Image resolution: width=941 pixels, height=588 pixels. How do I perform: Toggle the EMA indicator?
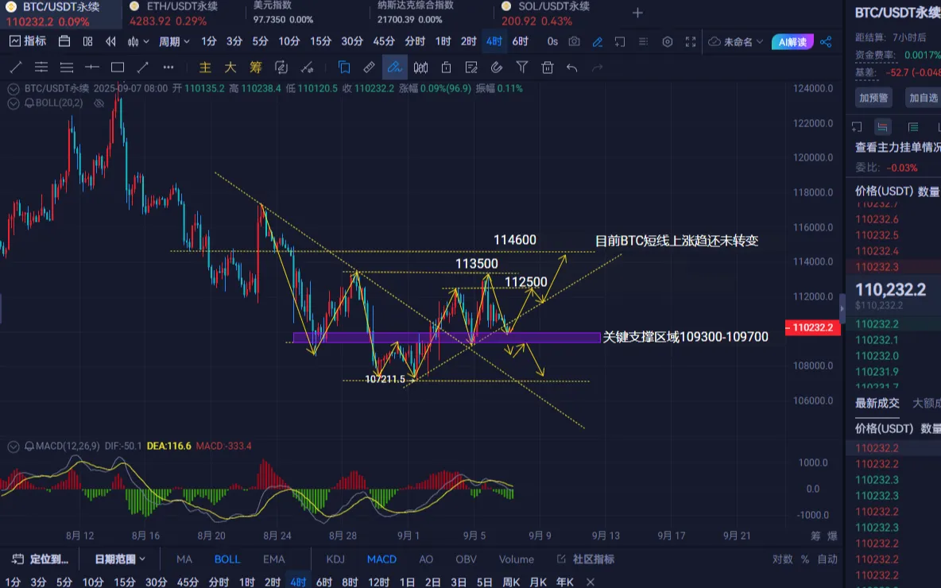pos(273,559)
